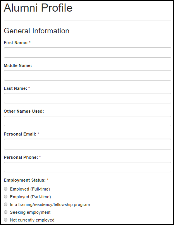Focus the Middle Name text box
This screenshot has width=174, height=225.
88,76
